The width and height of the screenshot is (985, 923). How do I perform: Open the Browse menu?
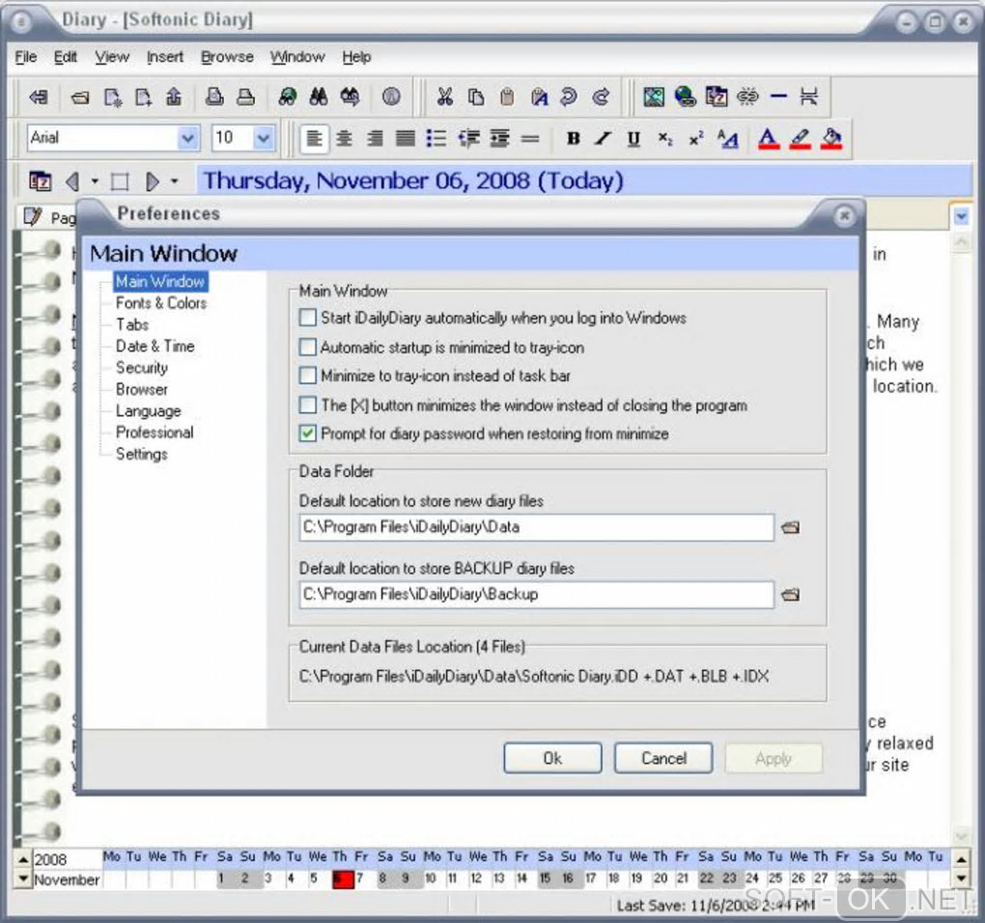(227, 57)
